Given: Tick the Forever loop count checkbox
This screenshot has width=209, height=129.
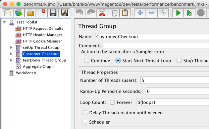Looking at the screenshot, I should pos(112,102).
